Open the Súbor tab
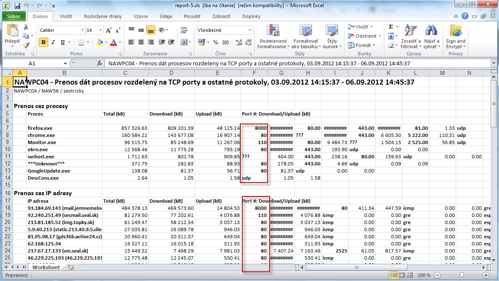Screen dimensions: 499x281 coord(13,16)
